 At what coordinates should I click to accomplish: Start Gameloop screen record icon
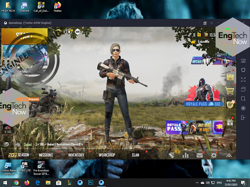pos(243,108)
